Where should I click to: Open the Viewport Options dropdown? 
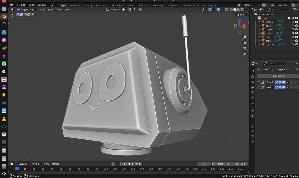tap(241, 15)
